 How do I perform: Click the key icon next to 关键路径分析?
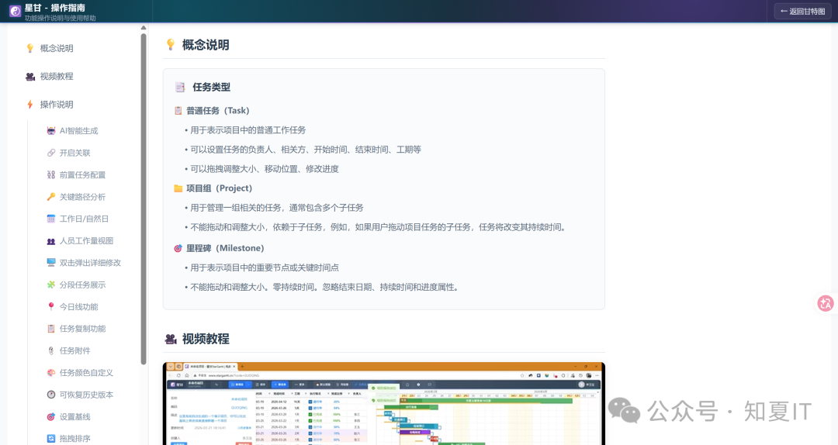(50, 197)
